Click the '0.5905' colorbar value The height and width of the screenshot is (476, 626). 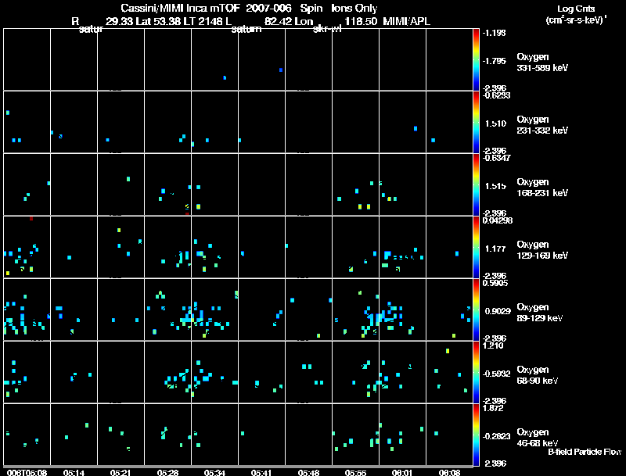[495, 283]
